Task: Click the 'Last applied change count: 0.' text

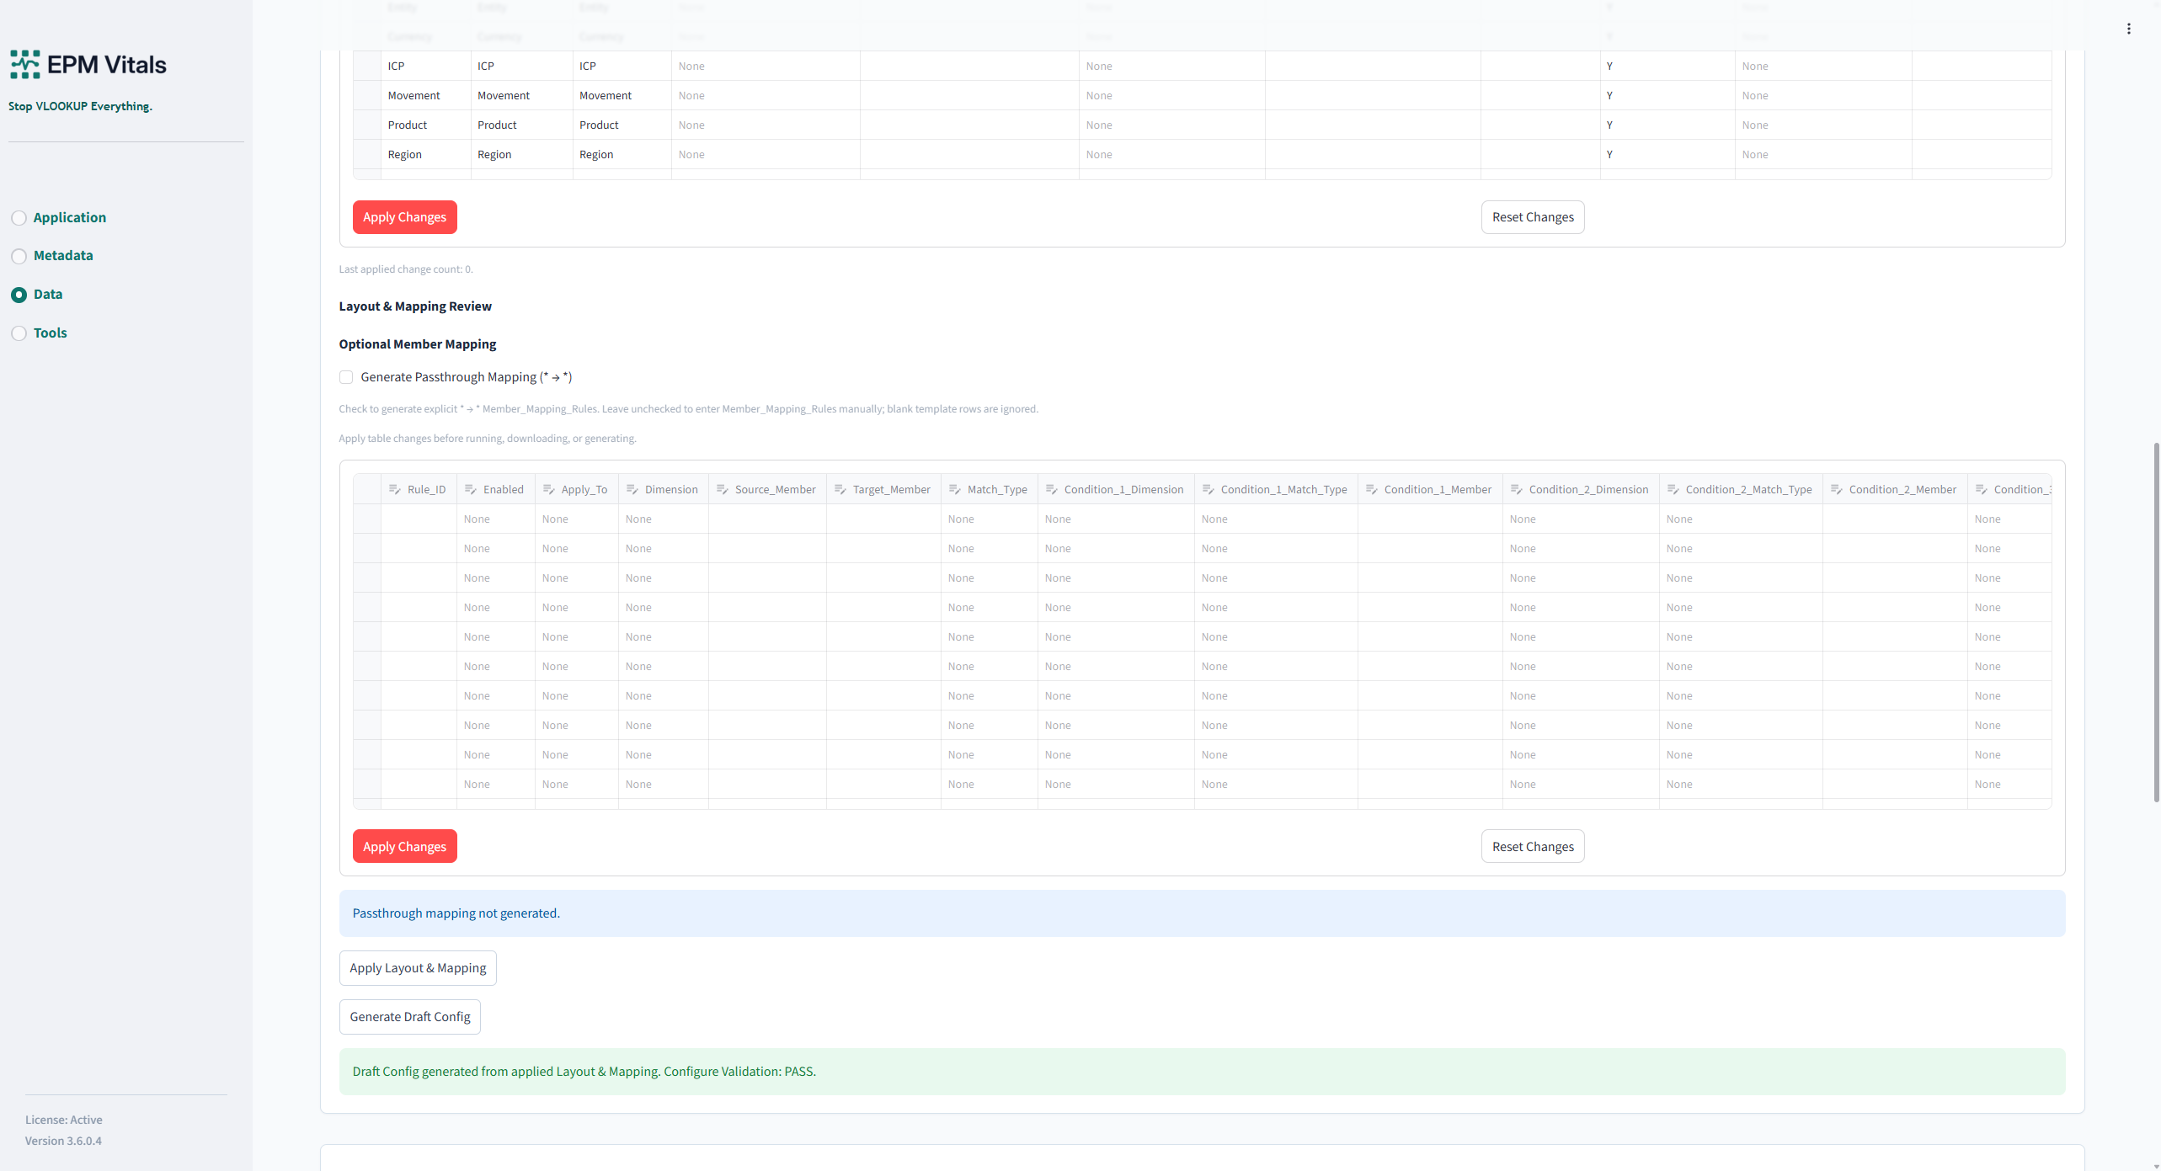Action: (406, 269)
